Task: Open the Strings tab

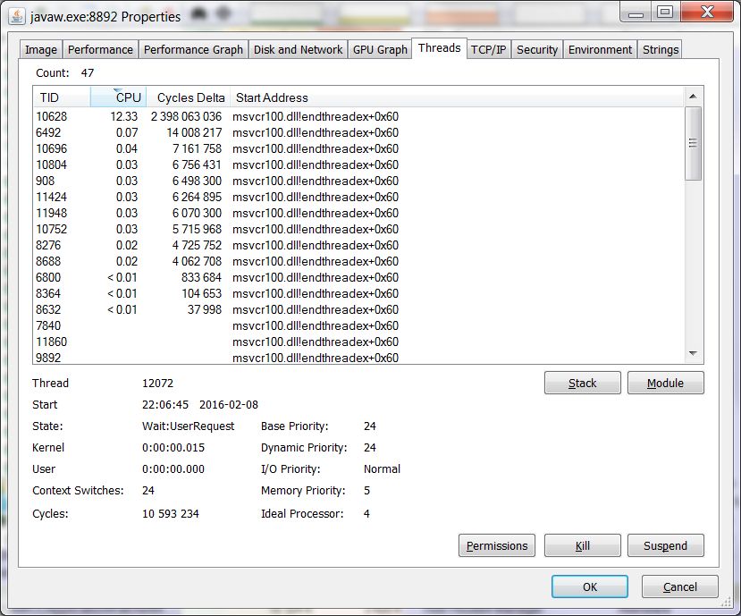Action: 661,50
